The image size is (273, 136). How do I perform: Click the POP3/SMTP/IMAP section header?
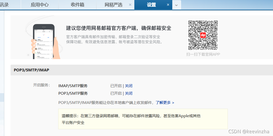31,70
